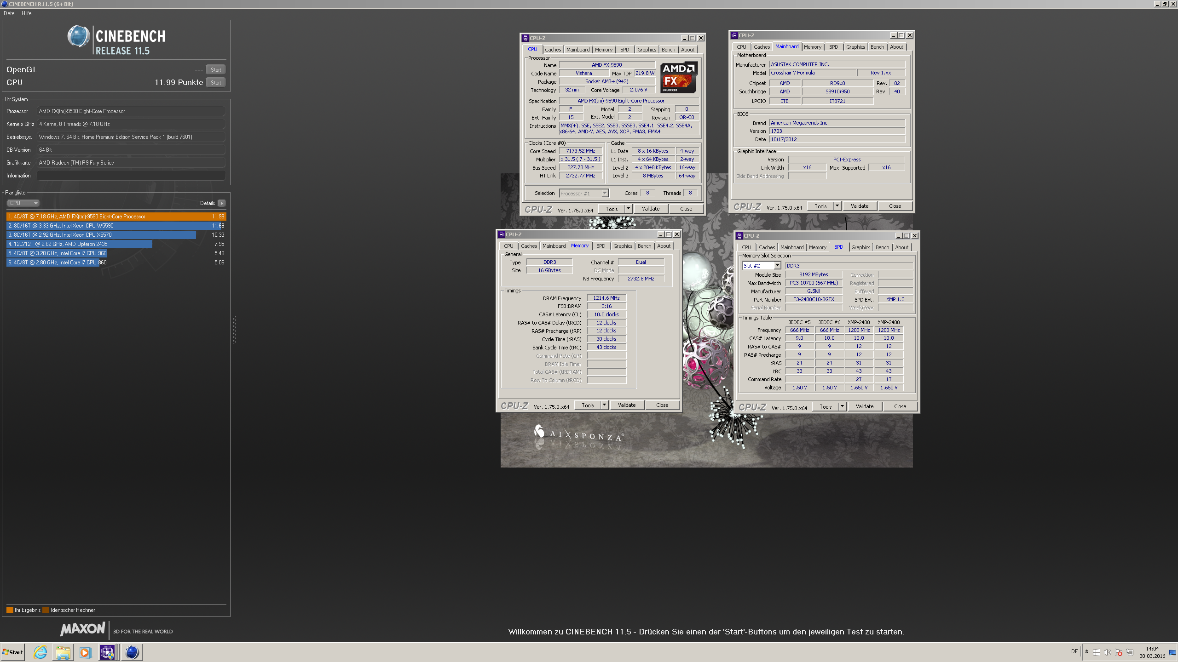The height and width of the screenshot is (662, 1178).
Task: Open the Memory tab in the SPD window
Action: [x=817, y=247]
